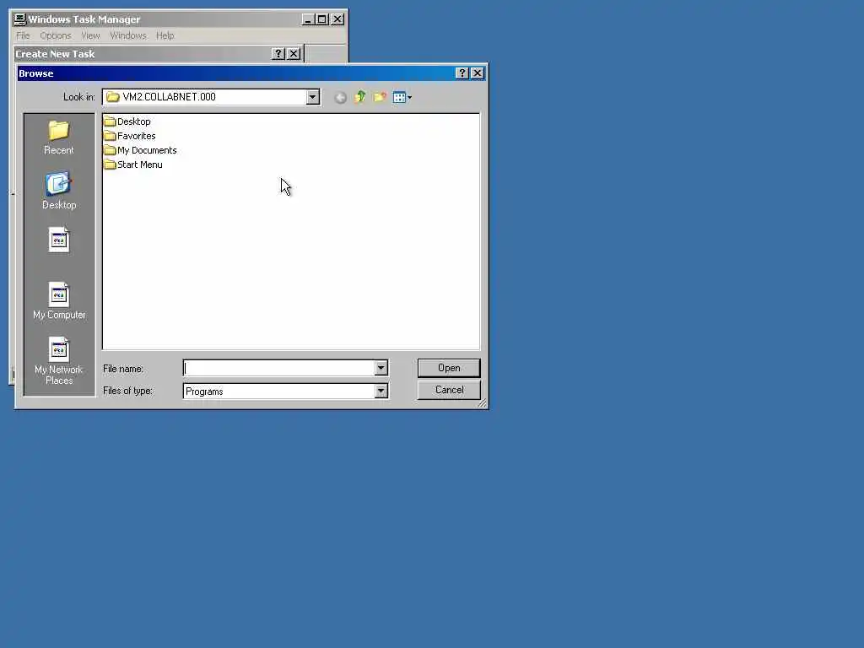Select the My Documents folder icon
This screenshot has width=864, height=648.
pos(110,150)
